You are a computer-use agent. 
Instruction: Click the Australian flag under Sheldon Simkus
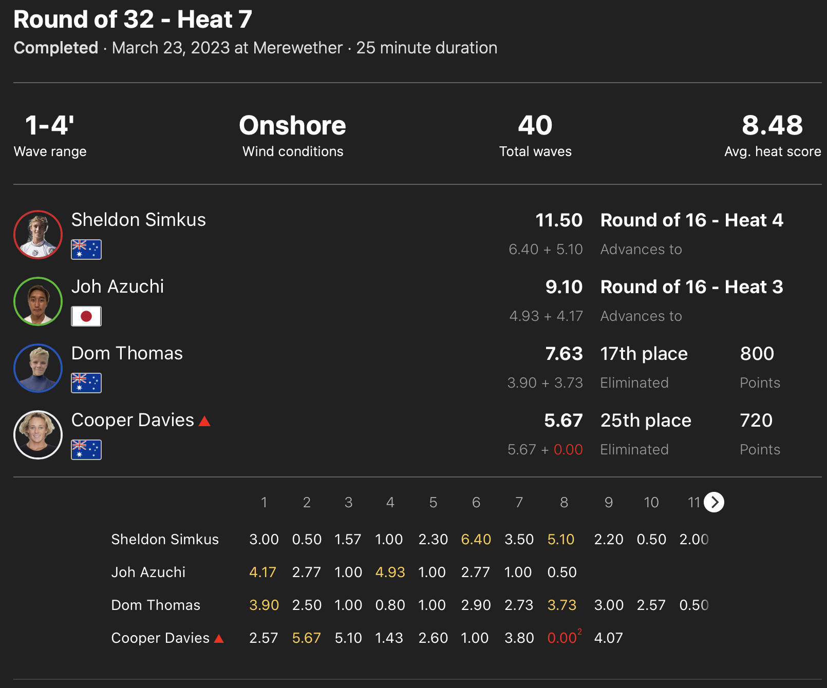86,250
